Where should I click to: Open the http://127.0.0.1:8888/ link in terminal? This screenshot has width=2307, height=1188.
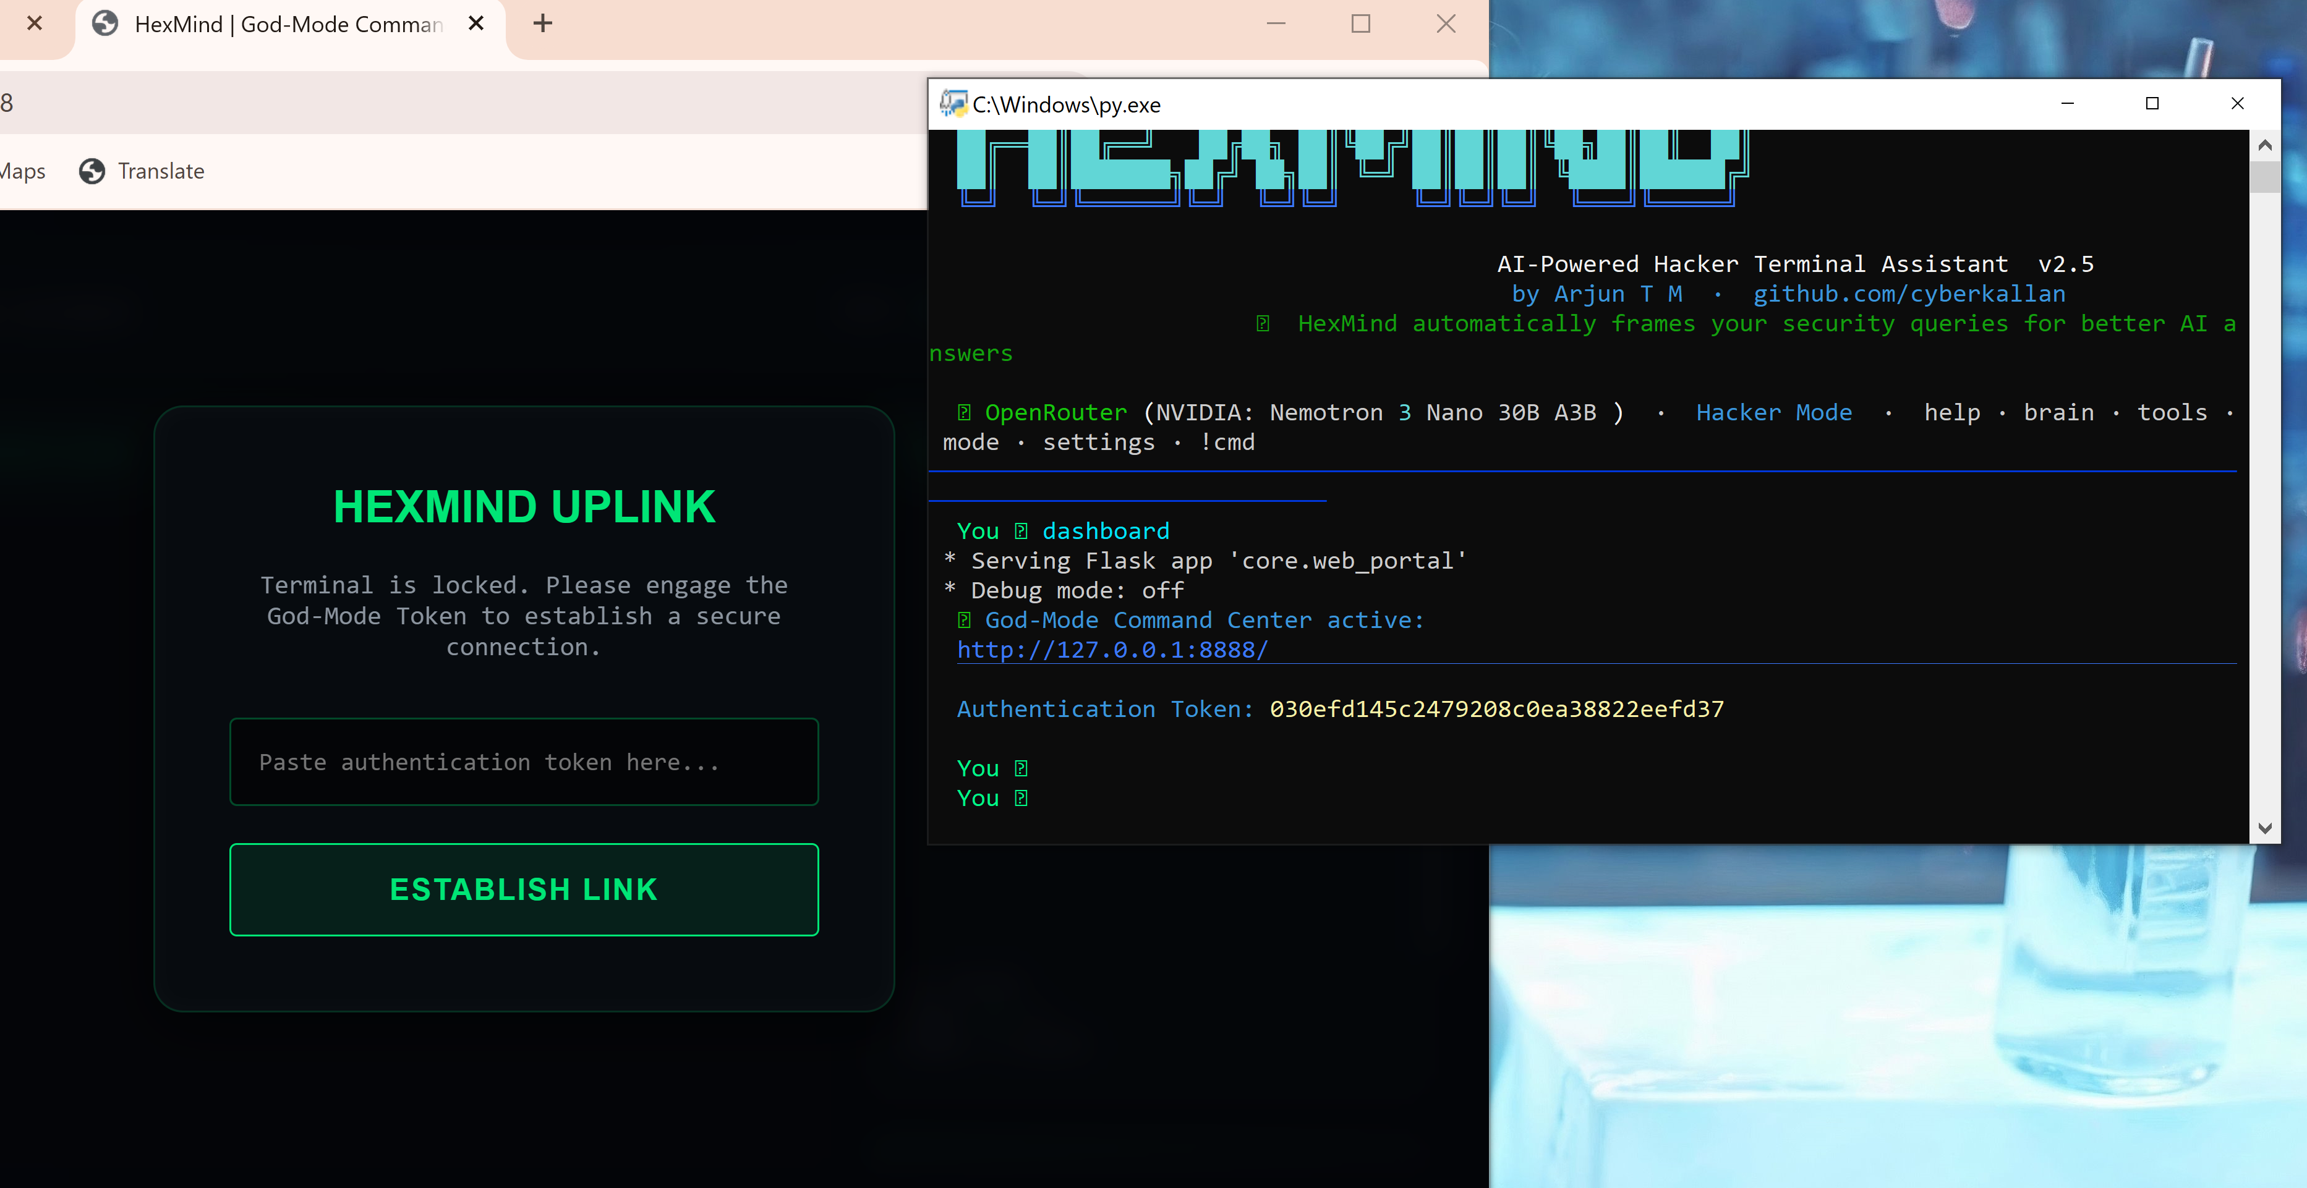point(1112,650)
